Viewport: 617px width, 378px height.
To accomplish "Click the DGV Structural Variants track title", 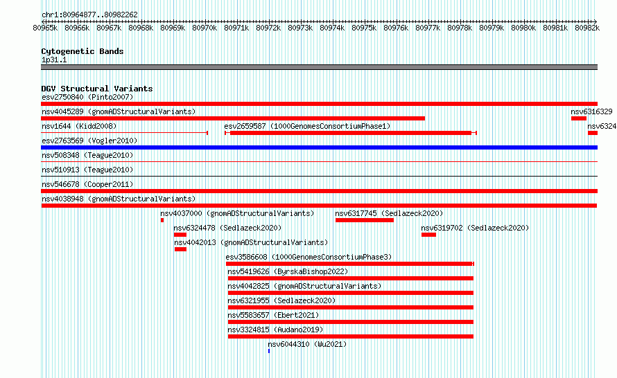I will (97, 89).
